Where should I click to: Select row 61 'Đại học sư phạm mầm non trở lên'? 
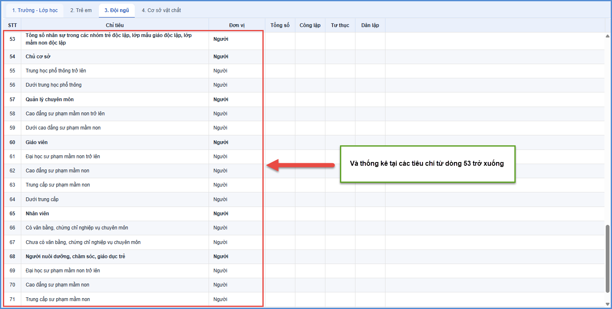click(304, 157)
